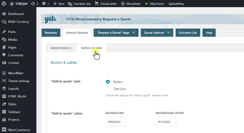Click the WoodMart admin bar icon
244x133 pixels.
(x=123, y=4)
